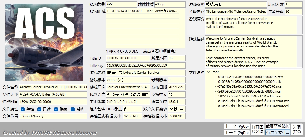Copy screenshot to clipboard with 截屏至剪贴板

[278, 126]
